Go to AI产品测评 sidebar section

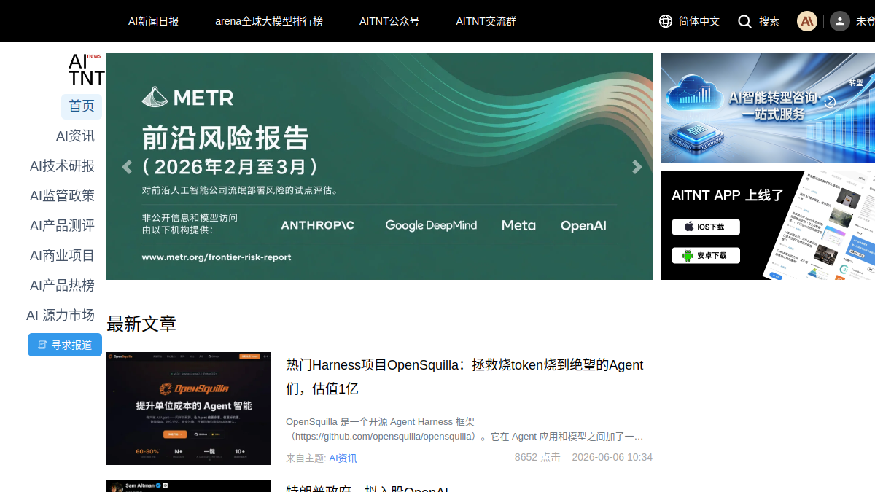click(x=62, y=226)
